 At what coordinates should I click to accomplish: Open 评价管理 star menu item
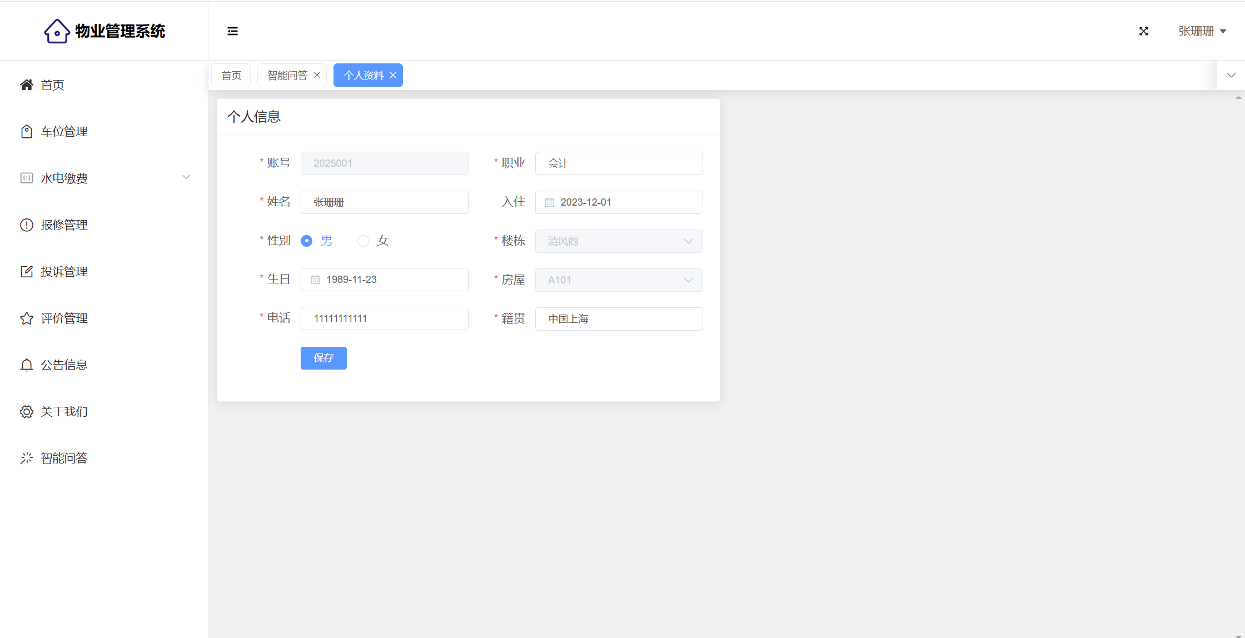coord(64,318)
